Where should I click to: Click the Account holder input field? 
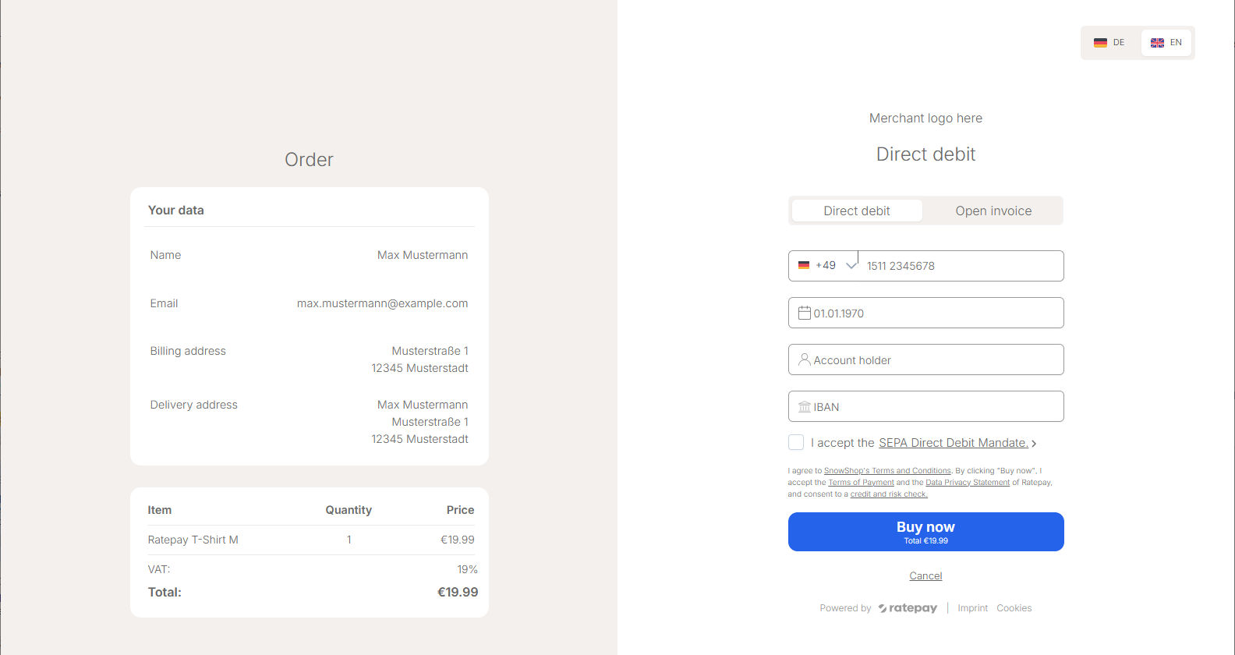coord(936,360)
